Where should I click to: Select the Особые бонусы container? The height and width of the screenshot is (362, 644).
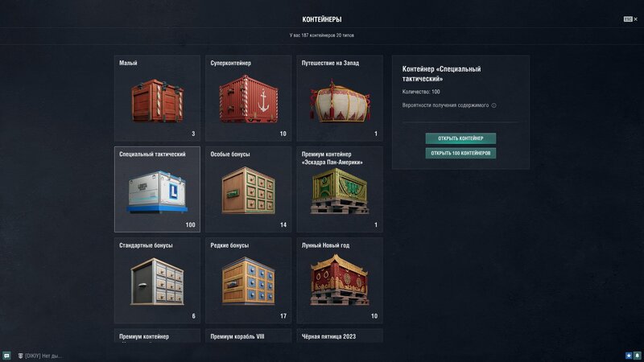[x=249, y=190]
